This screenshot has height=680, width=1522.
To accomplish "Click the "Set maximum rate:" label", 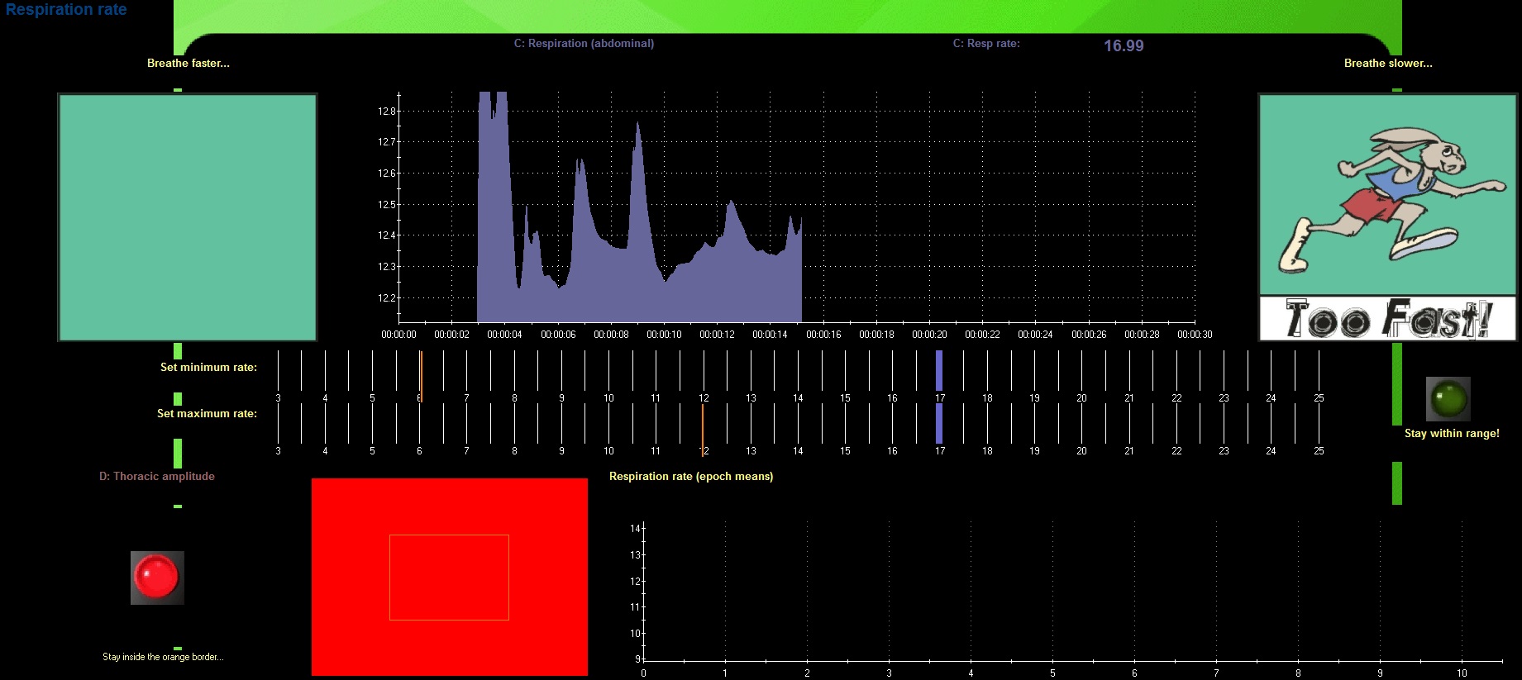I will click(x=207, y=414).
